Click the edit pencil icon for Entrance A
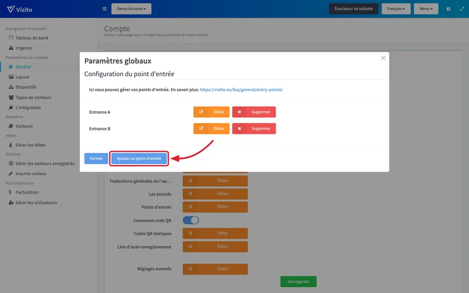The image size is (469, 293). pos(201,112)
